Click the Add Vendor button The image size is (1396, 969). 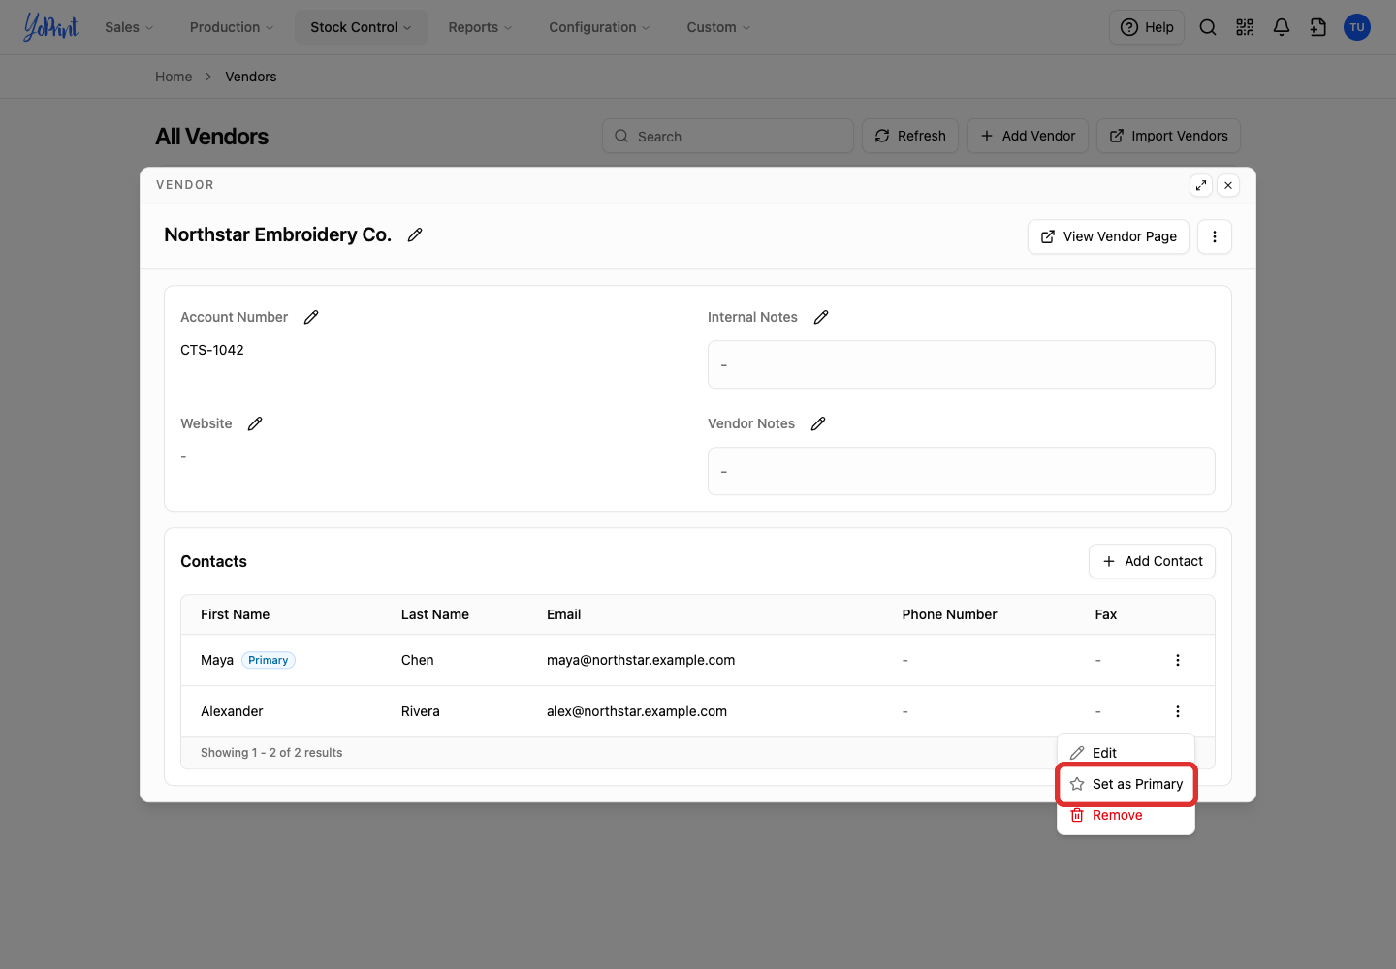[1028, 136]
